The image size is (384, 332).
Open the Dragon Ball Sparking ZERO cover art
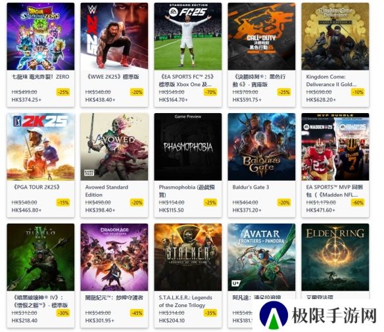click(x=41, y=36)
